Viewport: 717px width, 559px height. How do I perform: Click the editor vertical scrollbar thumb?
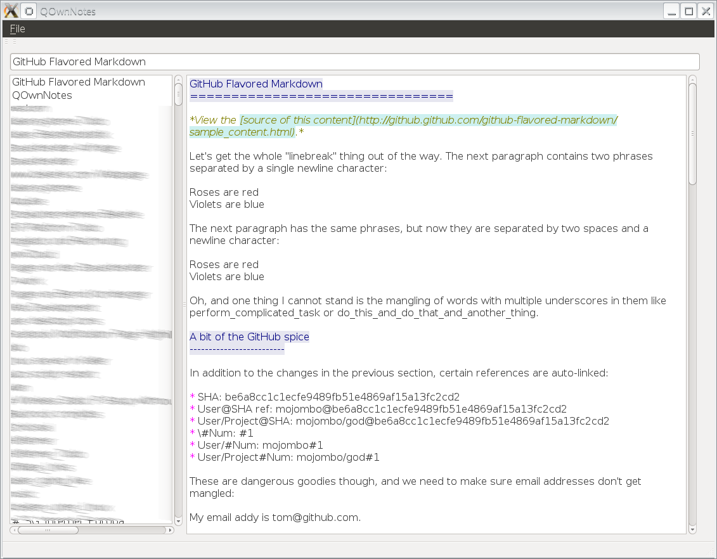[x=692, y=134]
